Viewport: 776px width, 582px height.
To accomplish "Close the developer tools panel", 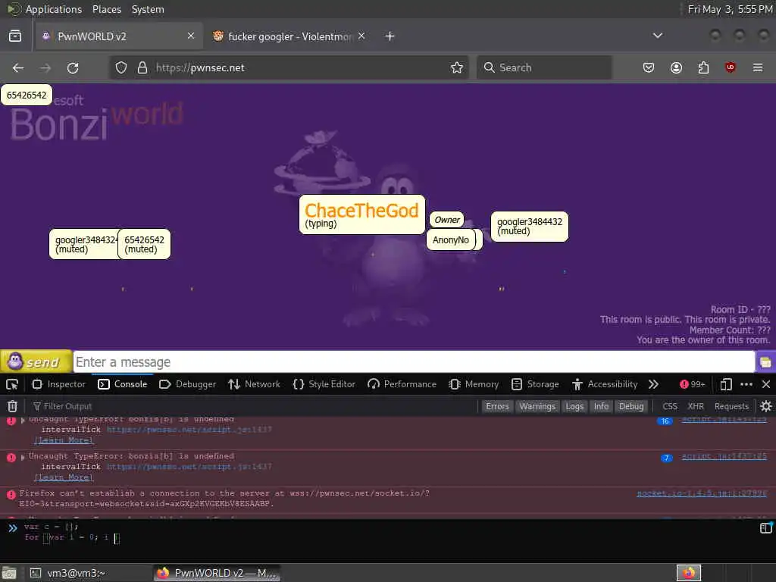I will [x=766, y=384].
